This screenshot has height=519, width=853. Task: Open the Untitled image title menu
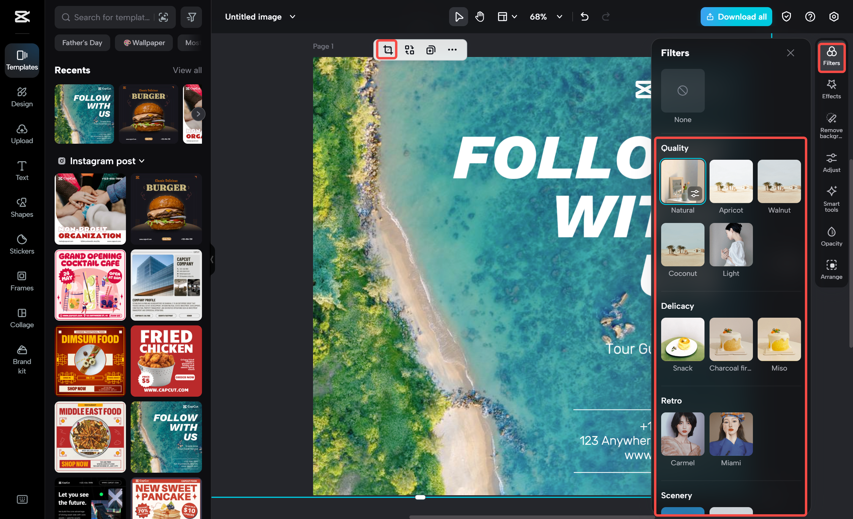click(293, 16)
